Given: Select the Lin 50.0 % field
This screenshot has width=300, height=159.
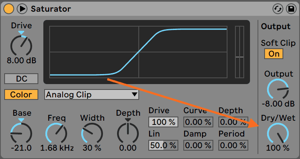Looking at the screenshot, I should [163, 145].
